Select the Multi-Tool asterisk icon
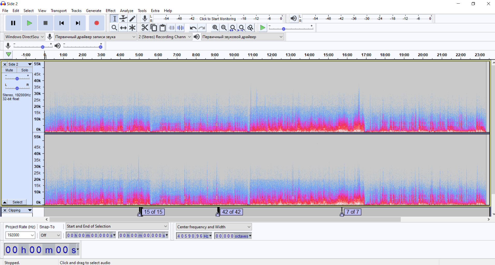 [132, 28]
